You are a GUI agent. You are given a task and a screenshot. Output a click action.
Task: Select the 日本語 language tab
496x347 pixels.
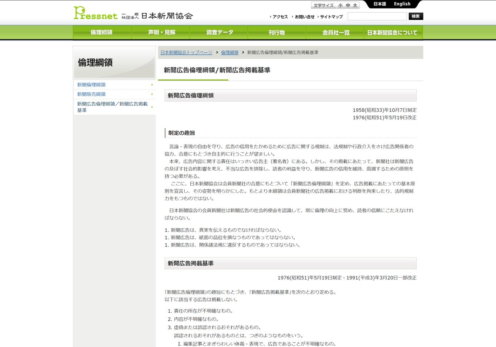(x=379, y=4)
